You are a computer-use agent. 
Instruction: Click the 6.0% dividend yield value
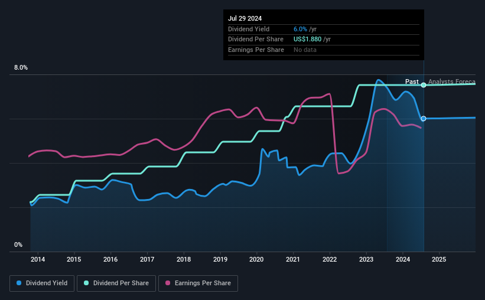point(300,29)
